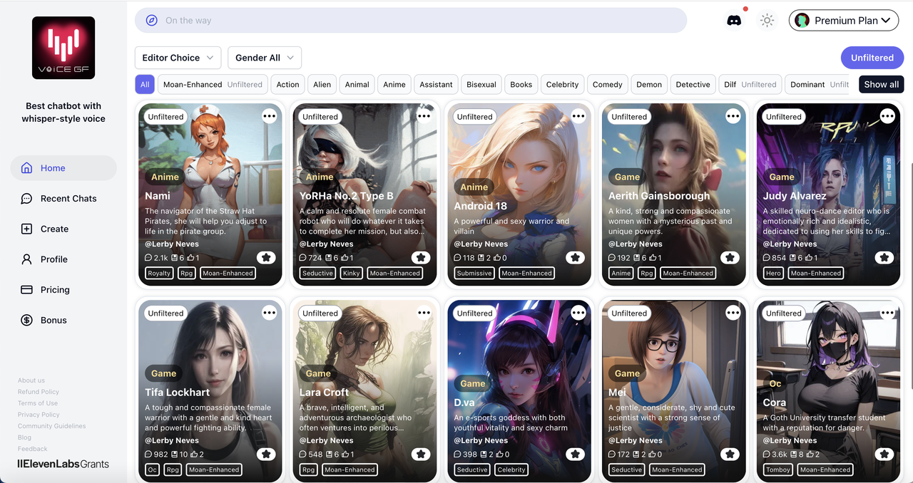Select the All category filter chip
Viewport: 913px width, 483px height.
click(x=145, y=84)
